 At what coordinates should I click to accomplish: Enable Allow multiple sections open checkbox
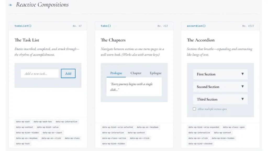point(194,109)
